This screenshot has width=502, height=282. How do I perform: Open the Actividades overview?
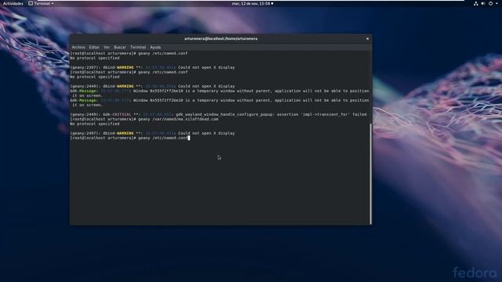13,3
